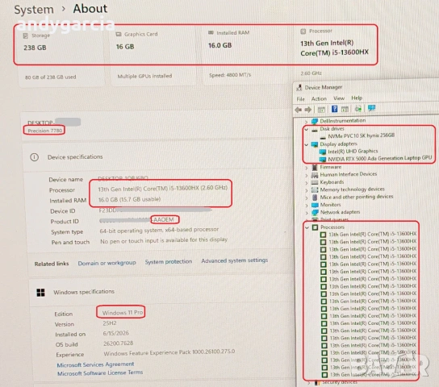
Task: Expand the Network adapters node
Action: coord(307,213)
